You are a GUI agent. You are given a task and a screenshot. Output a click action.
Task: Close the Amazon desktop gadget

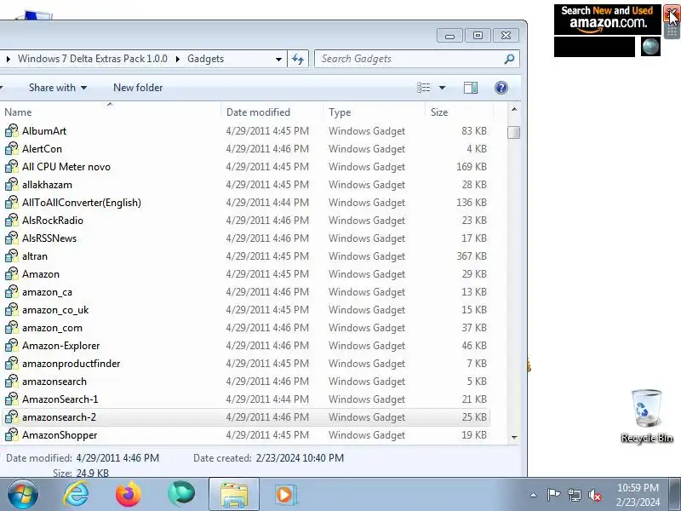pos(672,14)
